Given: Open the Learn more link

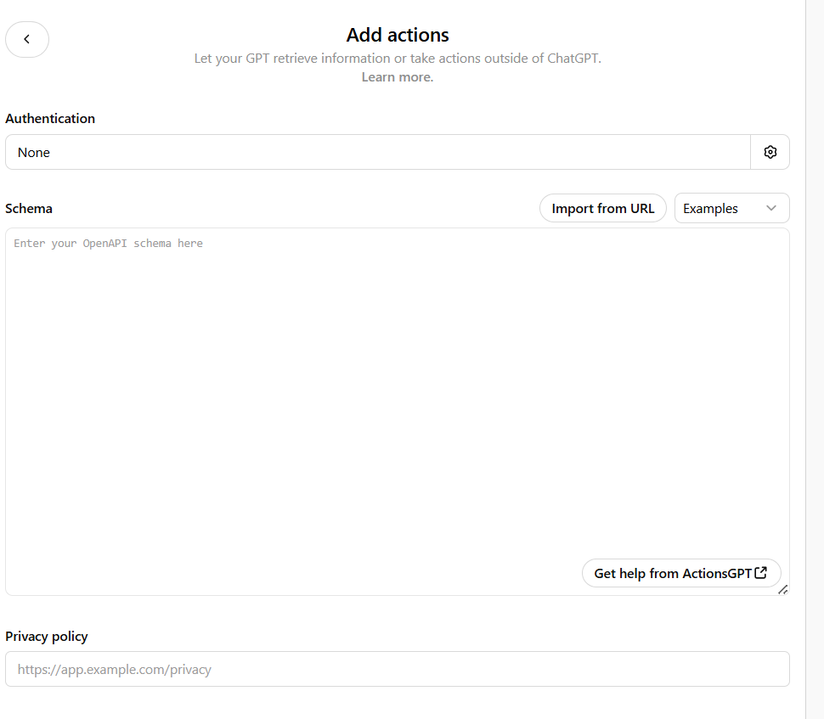Looking at the screenshot, I should point(398,77).
